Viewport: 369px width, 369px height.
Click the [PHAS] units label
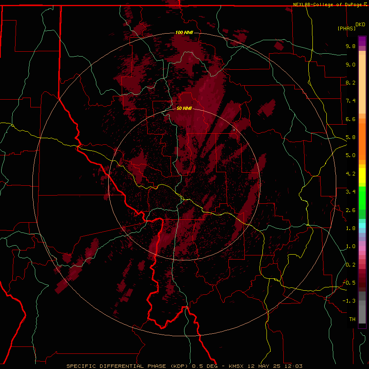[346, 28]
